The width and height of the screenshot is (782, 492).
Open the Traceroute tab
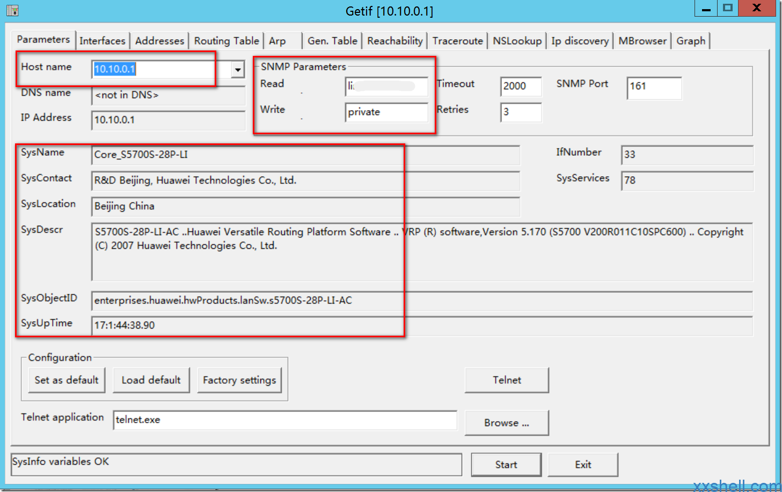(x=458, y=41)
